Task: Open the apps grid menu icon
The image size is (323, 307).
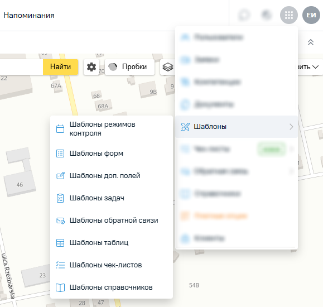Action: click(289, 15)
